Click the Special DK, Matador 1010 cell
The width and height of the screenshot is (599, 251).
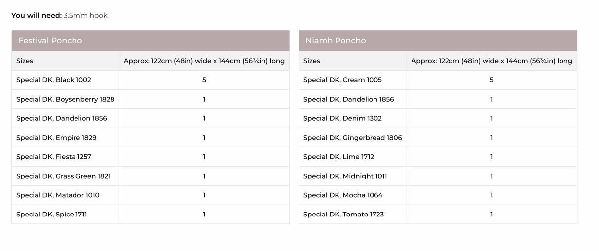(x=66, y=195)
